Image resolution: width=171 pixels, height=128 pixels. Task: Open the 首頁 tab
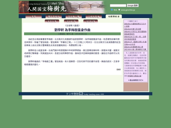(x=34, y=16)
